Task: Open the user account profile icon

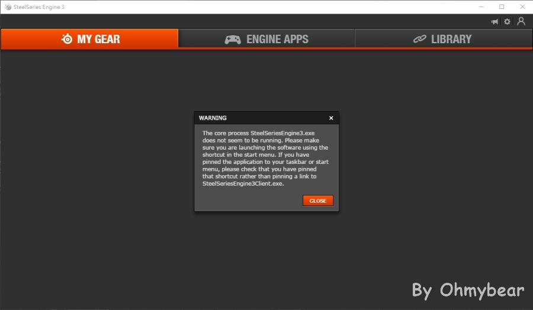Action: coord(521,21)
